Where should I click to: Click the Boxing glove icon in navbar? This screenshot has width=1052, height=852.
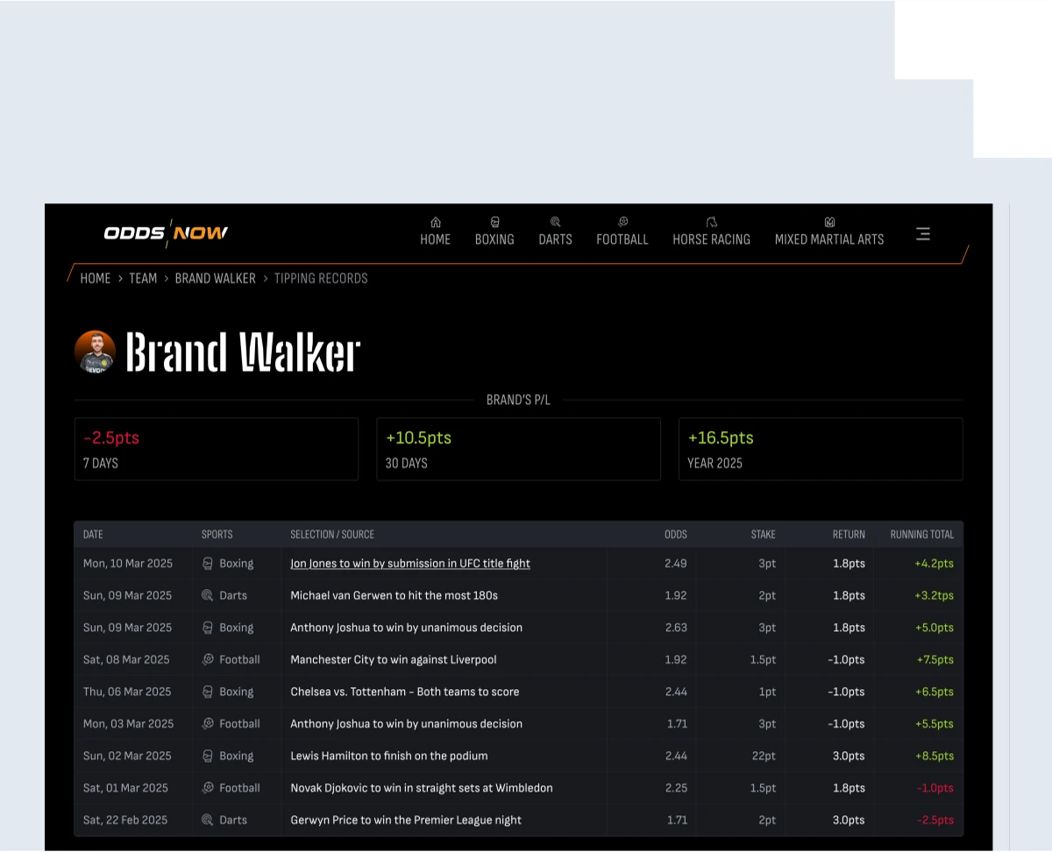pos(494,223)
